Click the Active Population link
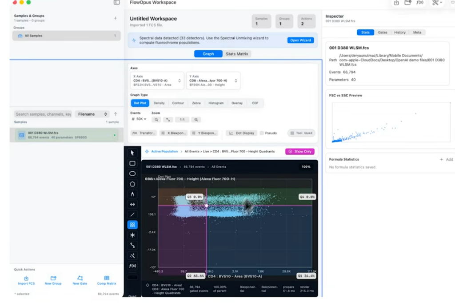 point(164,152)
